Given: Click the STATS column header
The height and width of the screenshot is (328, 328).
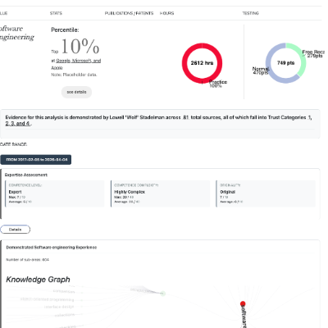Looking at the screenshot, I should 56,13.
